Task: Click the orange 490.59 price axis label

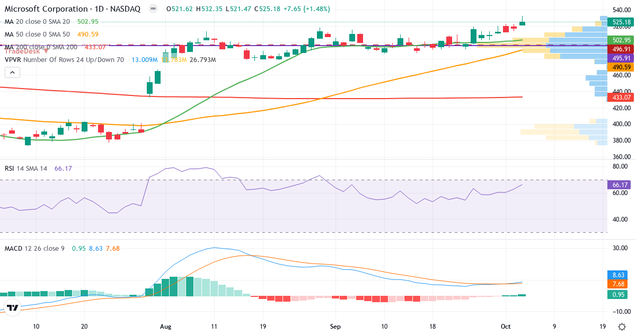Action: point(621,67)
